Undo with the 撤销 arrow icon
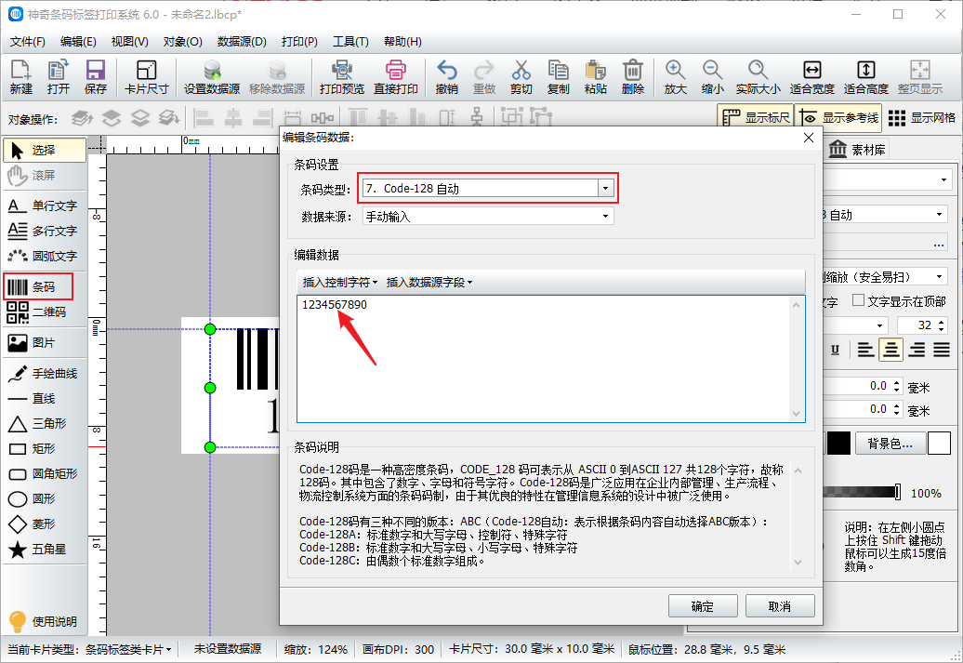Image resolution: width=963 pixels, height=663 pixels. (x=446, y=77)
